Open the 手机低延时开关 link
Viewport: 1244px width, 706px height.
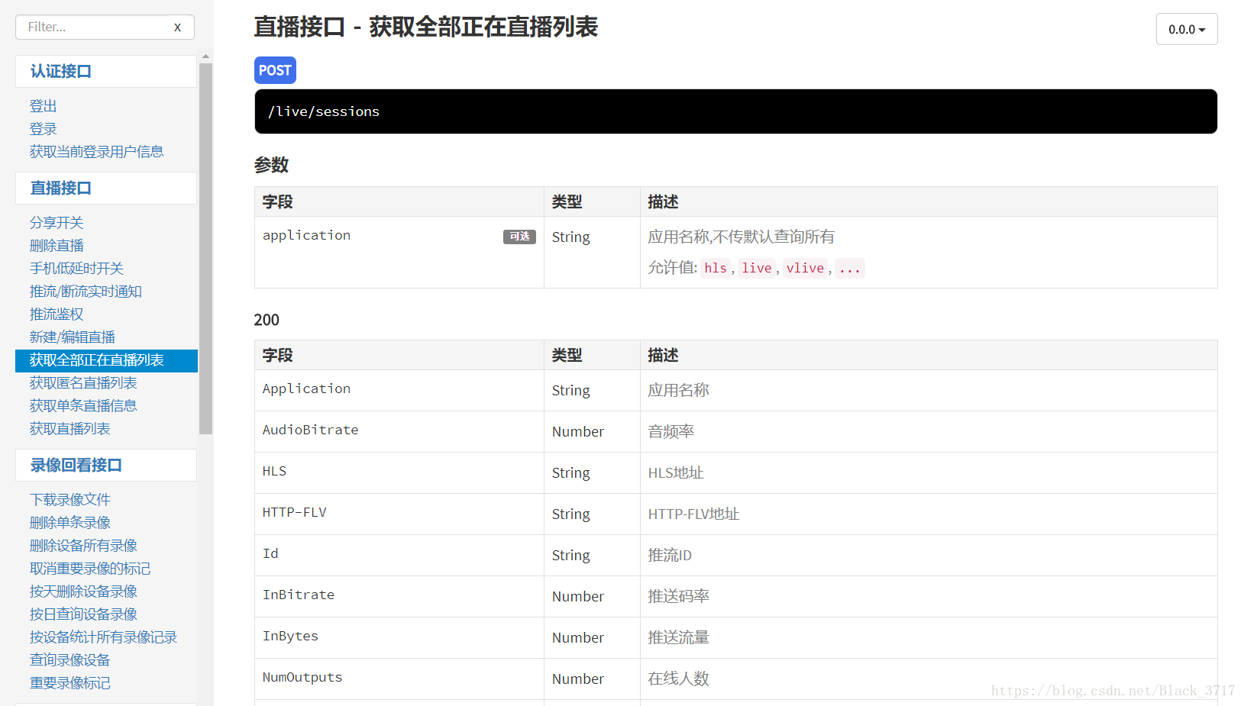[76, 269]
